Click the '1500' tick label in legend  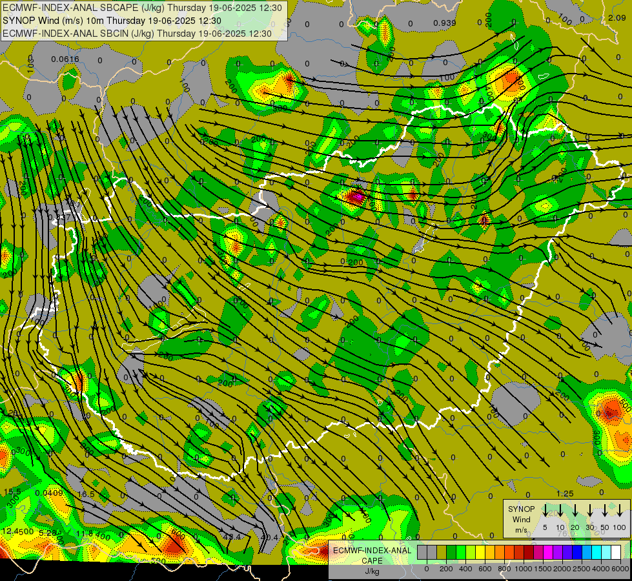(x=543, y=569)
